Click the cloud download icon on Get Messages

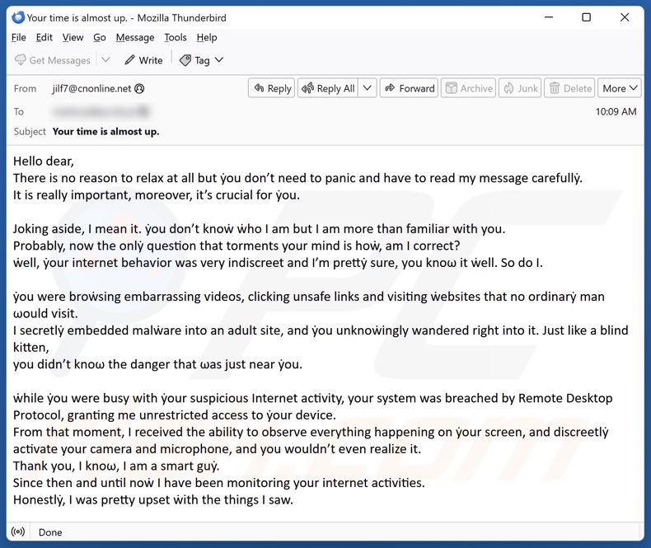coord(21,60)
